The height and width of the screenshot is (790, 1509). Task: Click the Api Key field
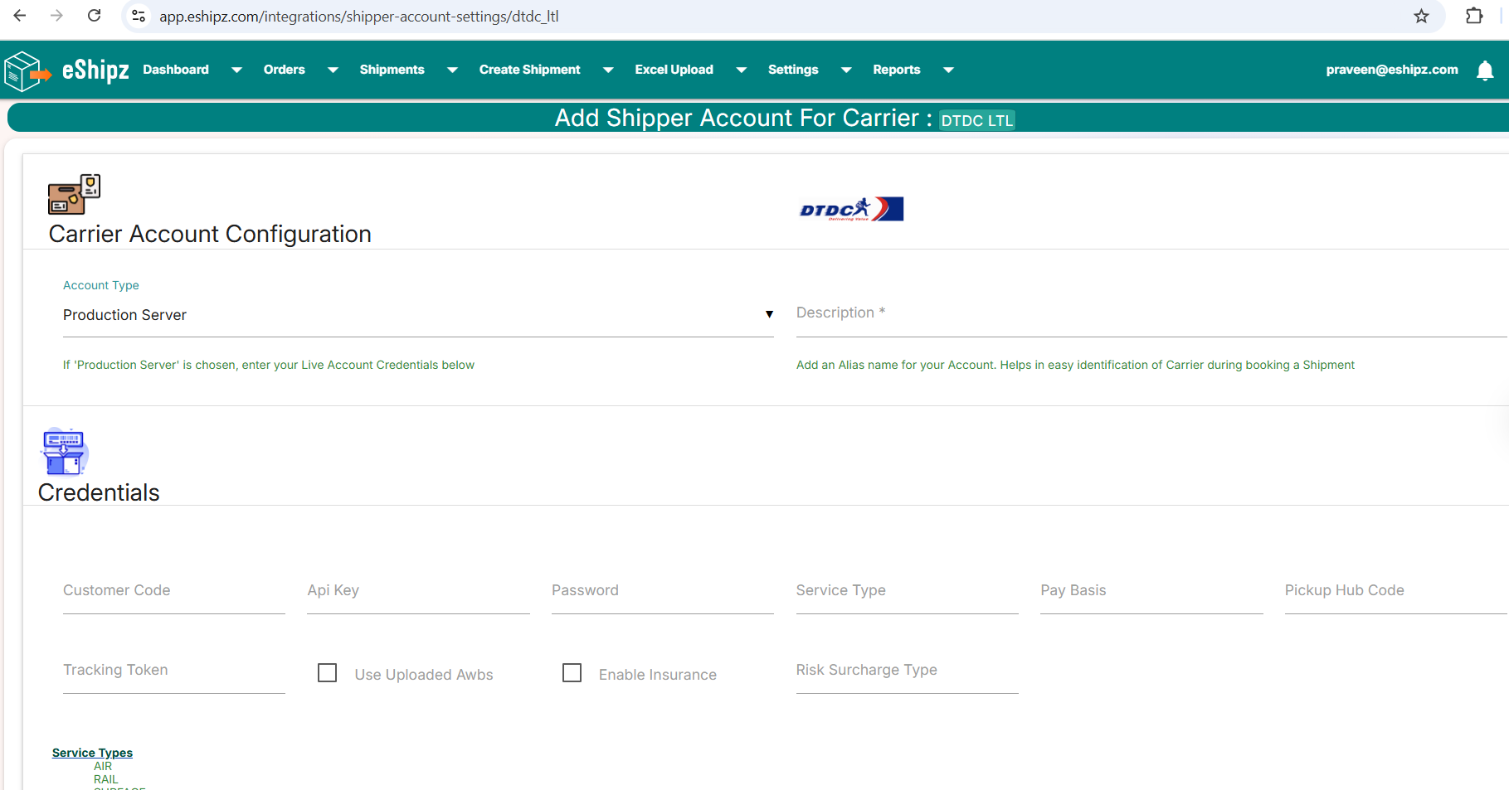tap(418, 594)
